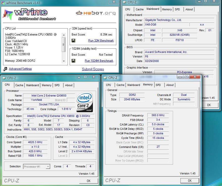Screen dimensions: 222x186
Task: Switch to SPD tab in CPU window
Action: pyautogui.click(x=57, y=85)
